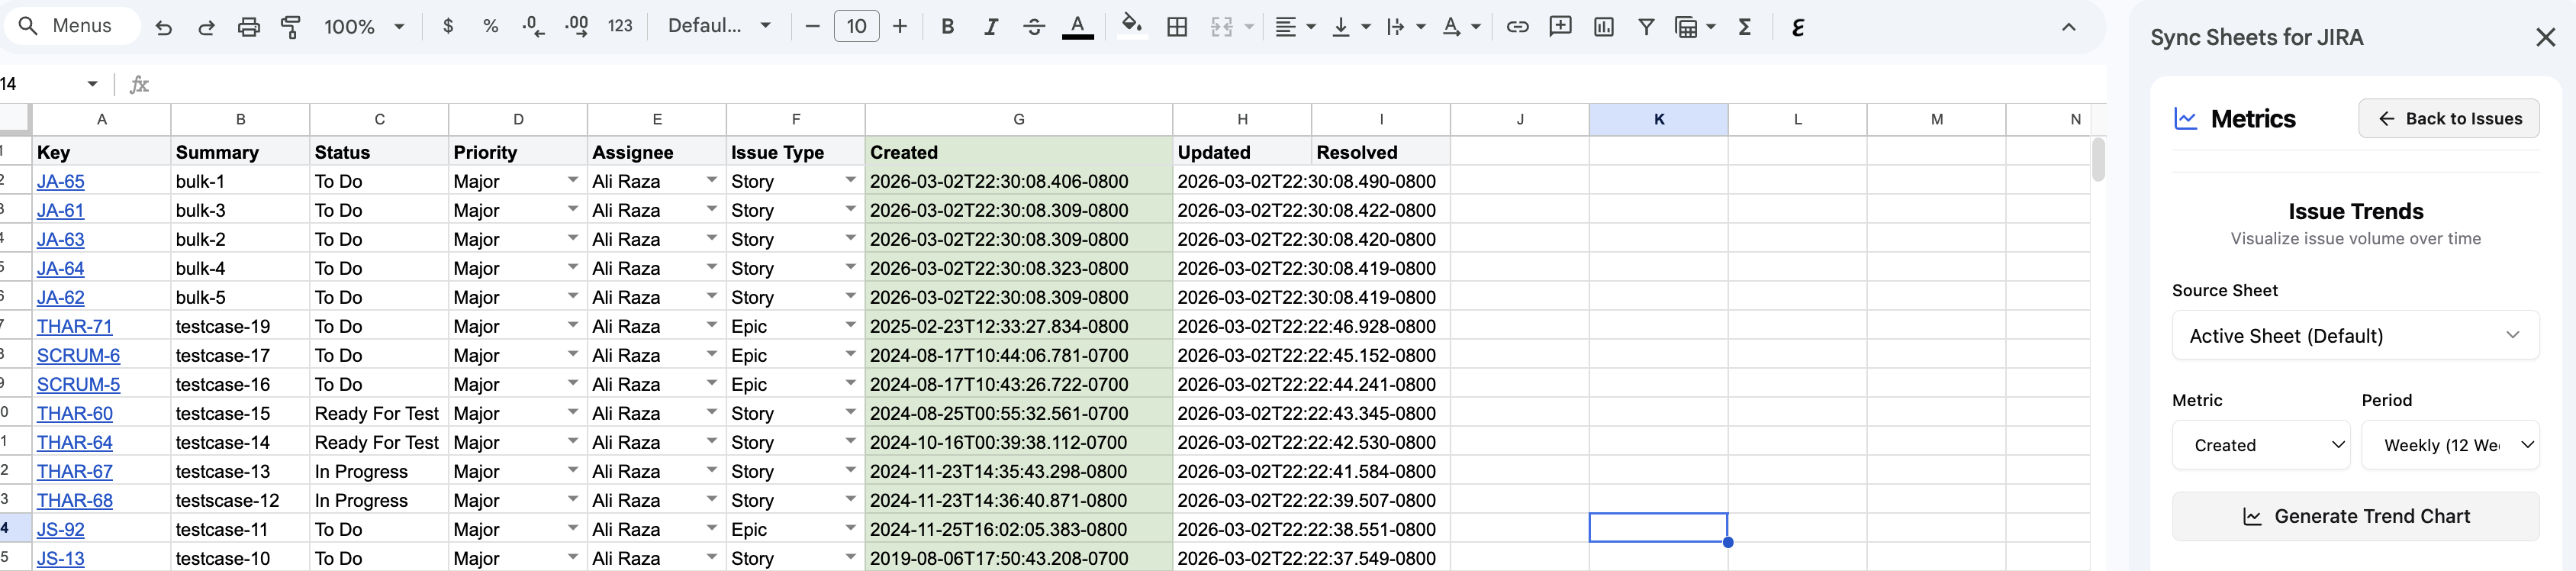Image resolution: width=2576 pixels, height=571 pixels.
Task: Select the Paint format tool
Action: click(x=291, y=27)
